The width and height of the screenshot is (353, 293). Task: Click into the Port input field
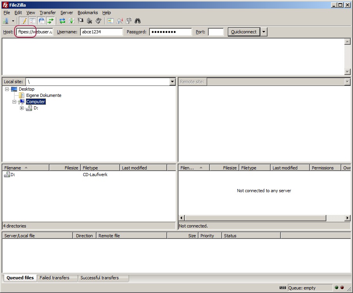(216, 32)
